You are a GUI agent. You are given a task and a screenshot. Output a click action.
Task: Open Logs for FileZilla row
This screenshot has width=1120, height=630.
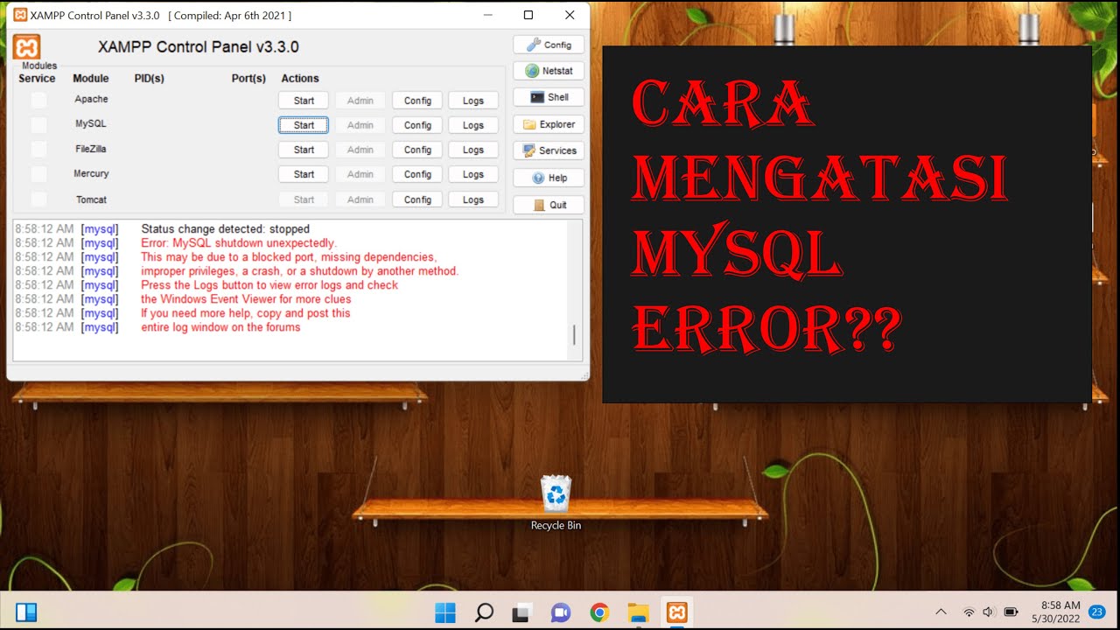pos(473,150)
